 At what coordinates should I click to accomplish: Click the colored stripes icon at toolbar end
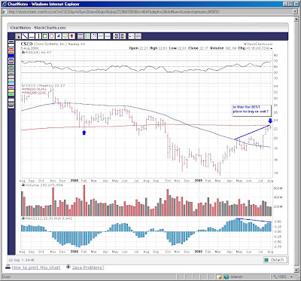tap(138, 36)
